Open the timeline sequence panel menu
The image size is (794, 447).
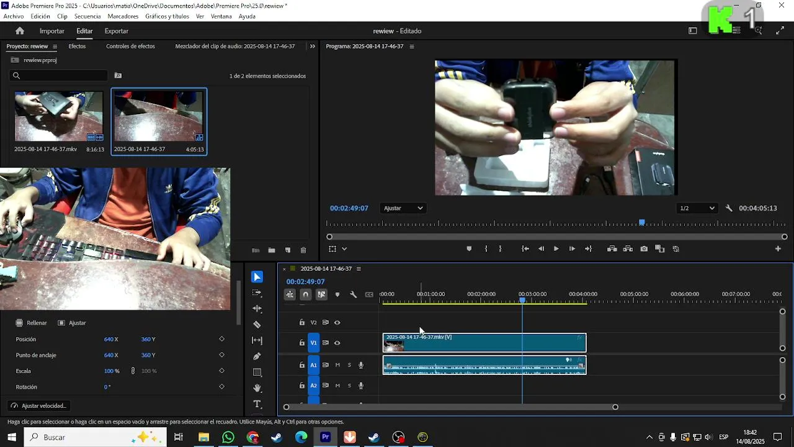tap(359, 269)
